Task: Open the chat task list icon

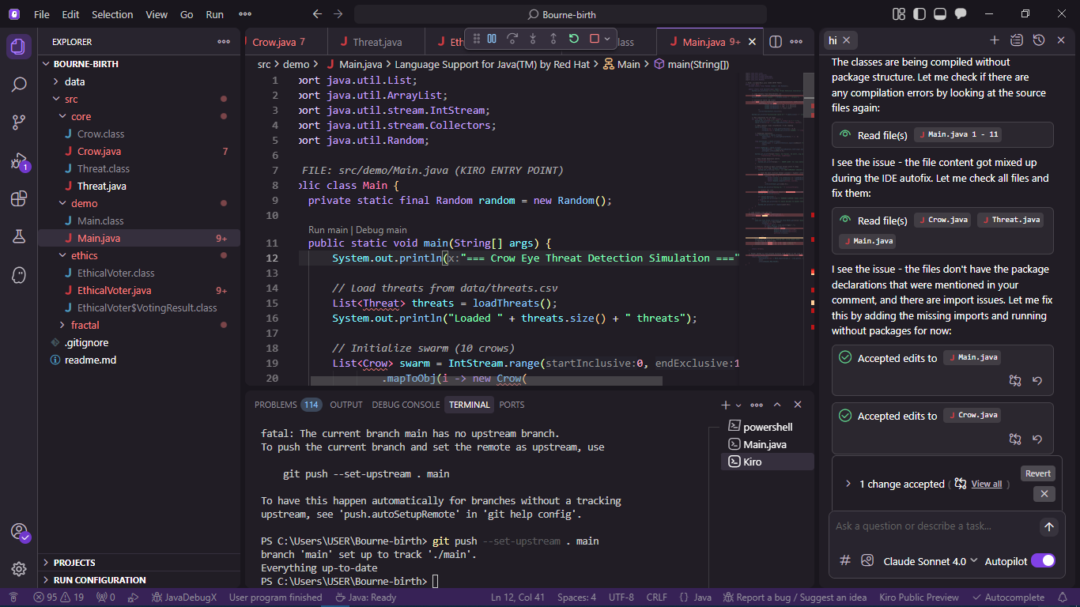Action: 1017,40
